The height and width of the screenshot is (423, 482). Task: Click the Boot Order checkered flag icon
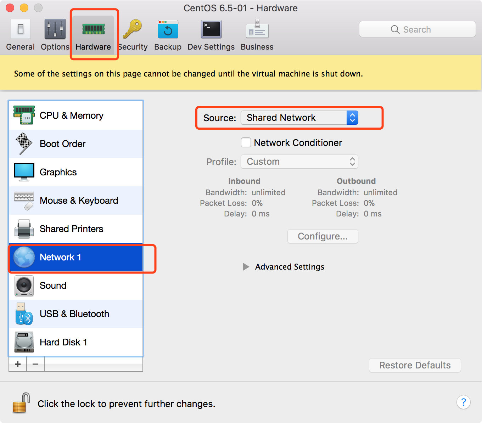[x=24, y=144]
